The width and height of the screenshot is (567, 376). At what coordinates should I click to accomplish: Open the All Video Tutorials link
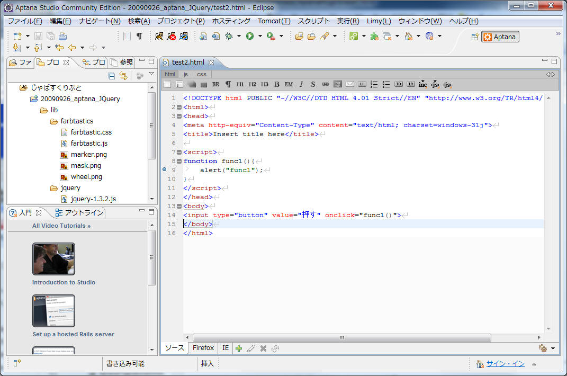tap(61, 226)
